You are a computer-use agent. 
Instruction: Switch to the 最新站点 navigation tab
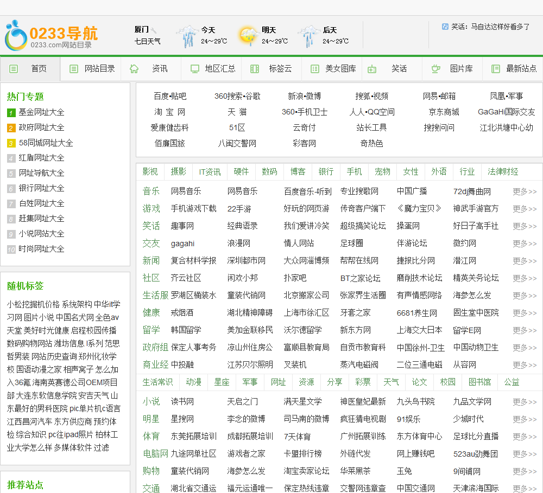click(x=521, y=69)
